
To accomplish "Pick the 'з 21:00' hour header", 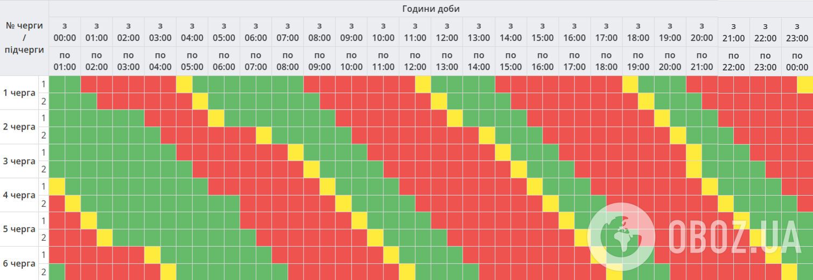I will click(734, 32).
